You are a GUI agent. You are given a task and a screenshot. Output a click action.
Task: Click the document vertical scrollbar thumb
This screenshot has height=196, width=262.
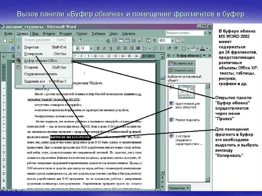click(x=162, y=77)
